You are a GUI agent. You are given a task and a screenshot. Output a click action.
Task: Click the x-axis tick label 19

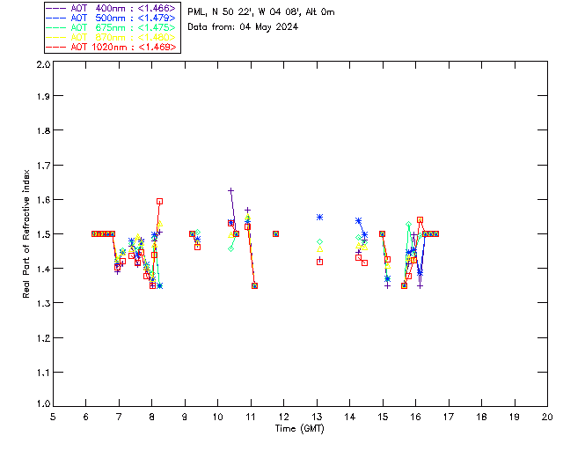click(x=515, y=417)
